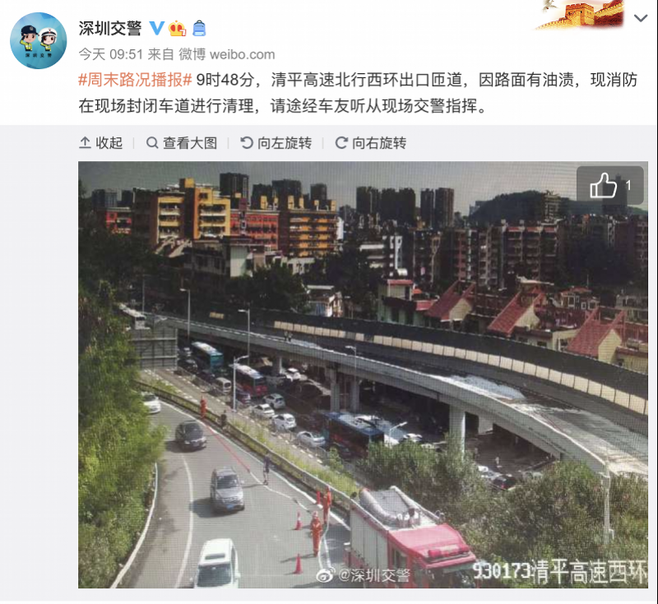Open the 深圳交警 profile avatar
Screen dimensions: 658x604
[38, 40]
